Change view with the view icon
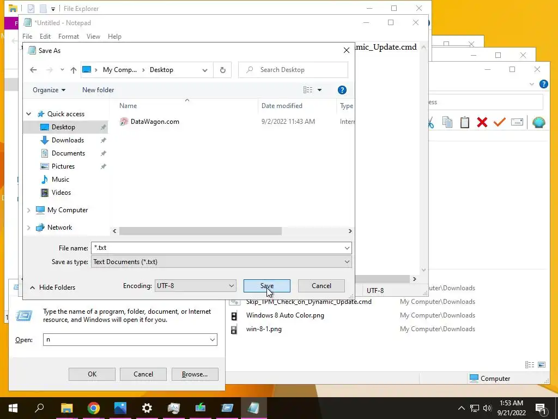 click(308, 90)
